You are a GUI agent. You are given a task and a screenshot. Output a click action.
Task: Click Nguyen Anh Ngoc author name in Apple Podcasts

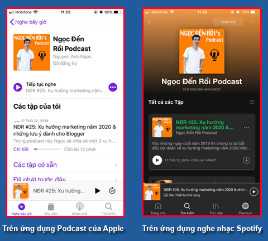(73, 56)
